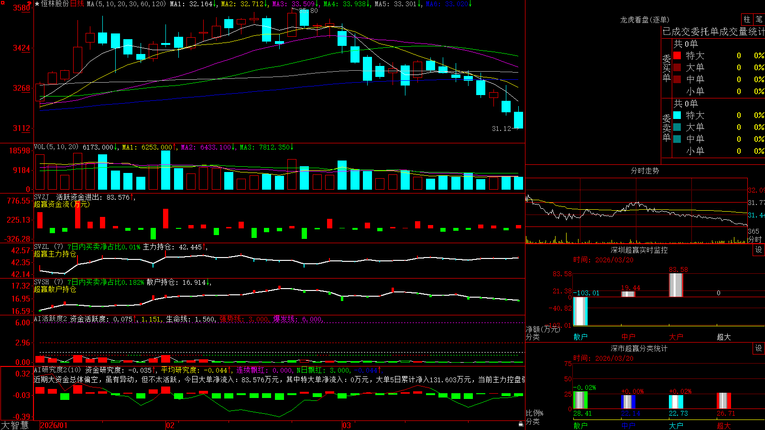
Task: Click the lock icon at bottom of chart
Action: click(x=521, y=424)
